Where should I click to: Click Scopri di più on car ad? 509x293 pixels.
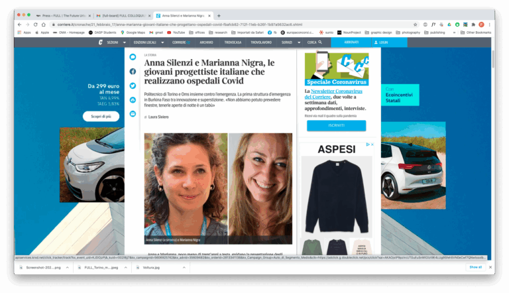point(101,116)
